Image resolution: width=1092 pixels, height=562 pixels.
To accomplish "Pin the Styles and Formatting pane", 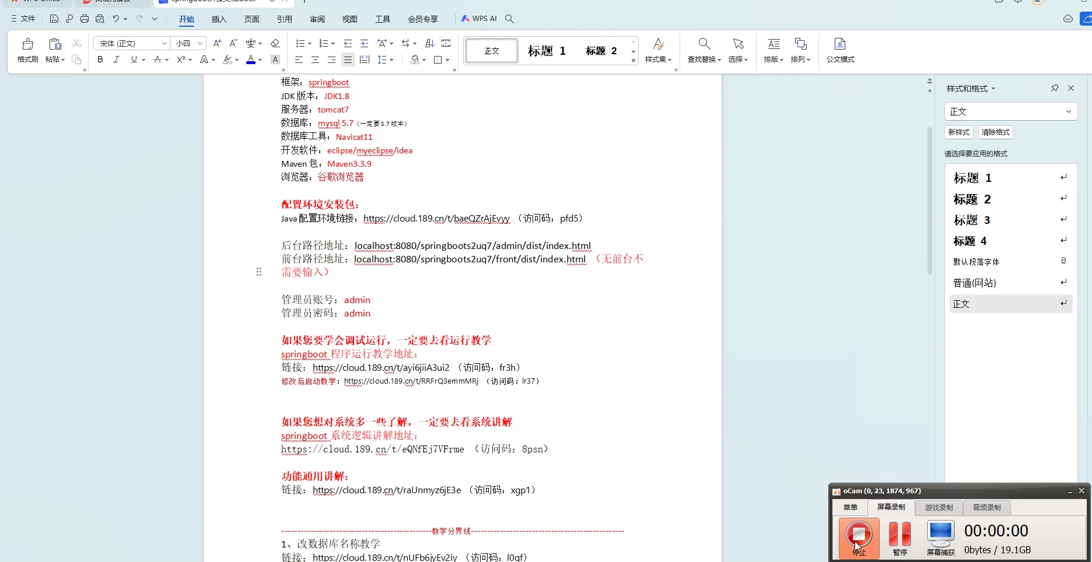I will click(1055, 88).
